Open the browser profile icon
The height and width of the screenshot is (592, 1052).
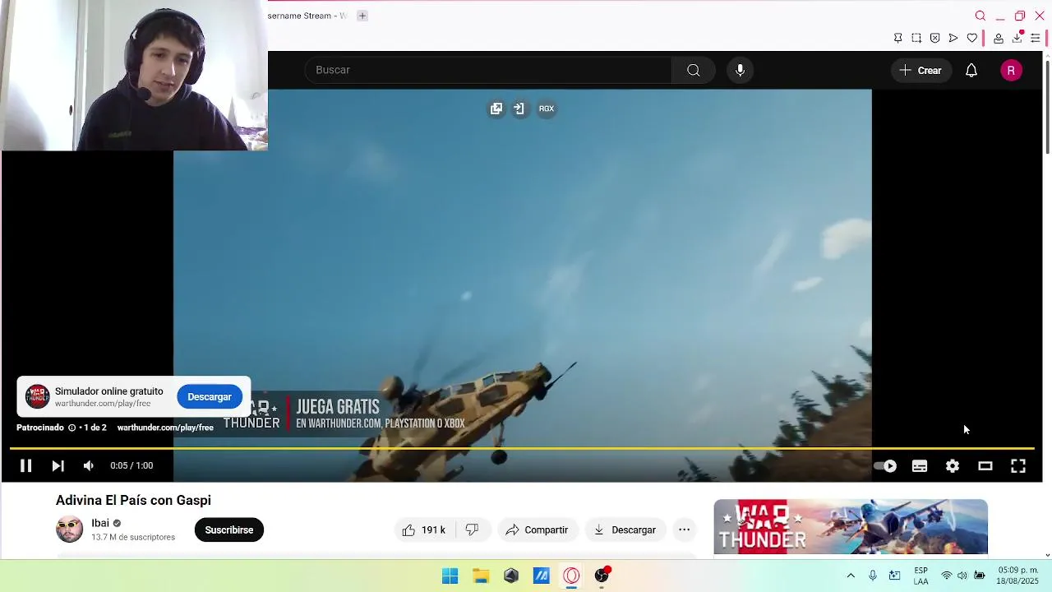coord(999,38)
